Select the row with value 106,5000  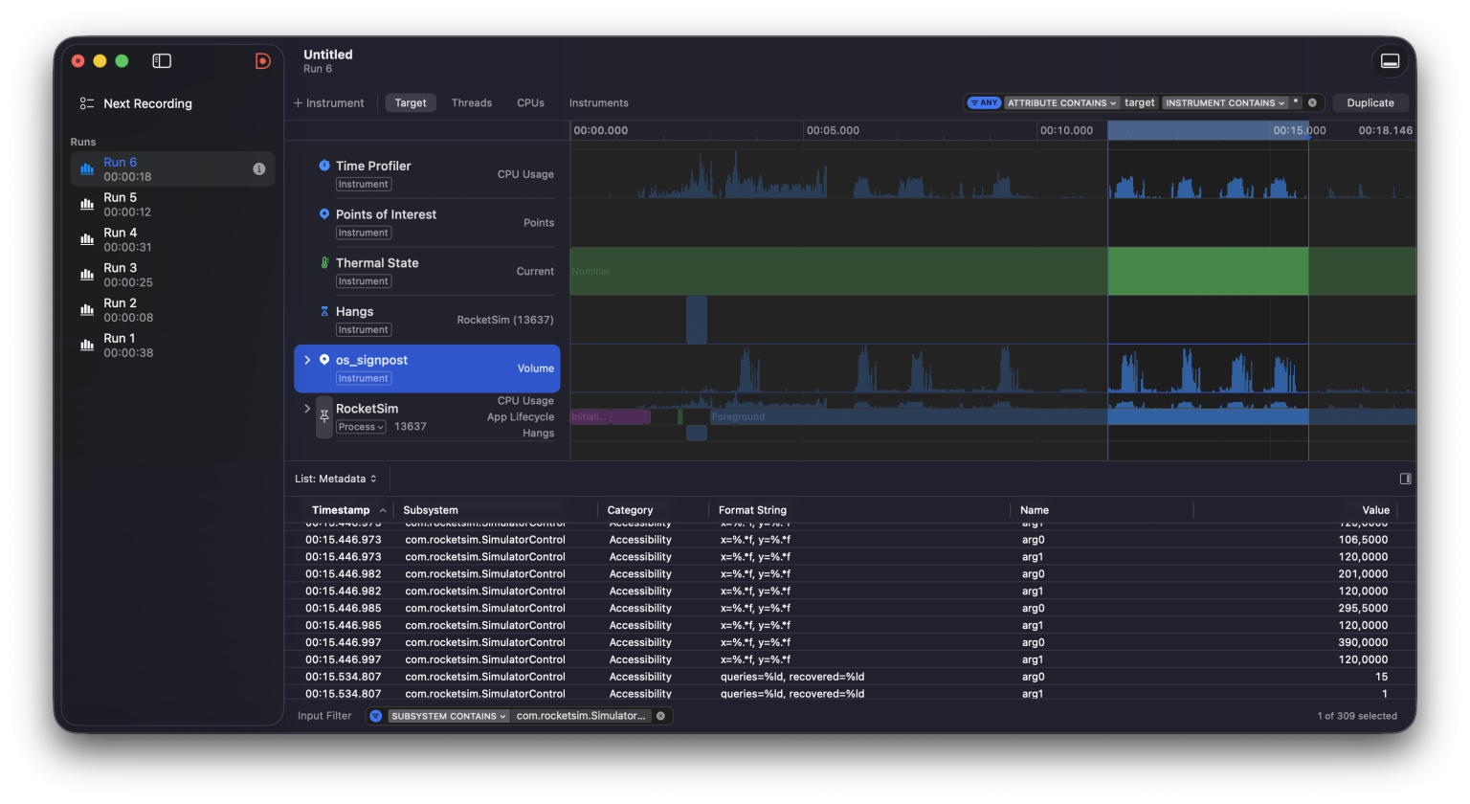850,540
